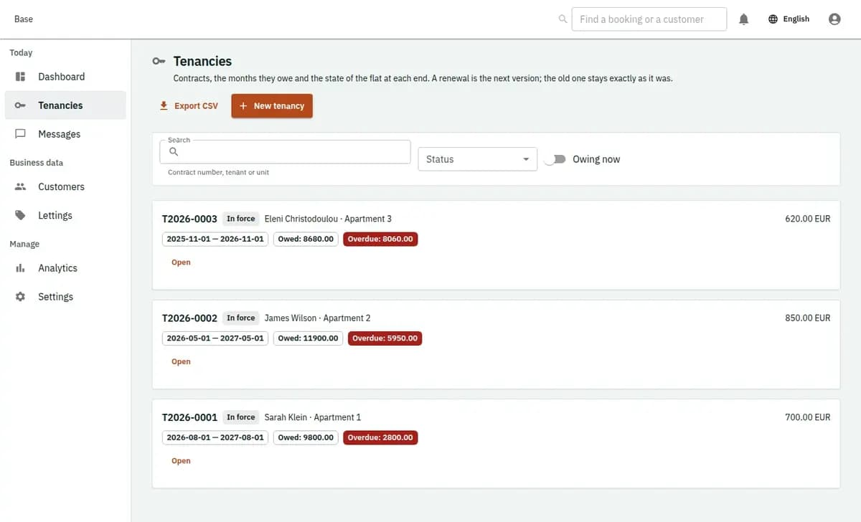The image size is (861, 522).
Task: Click the Customers people icon
Action: click(21, 186)
